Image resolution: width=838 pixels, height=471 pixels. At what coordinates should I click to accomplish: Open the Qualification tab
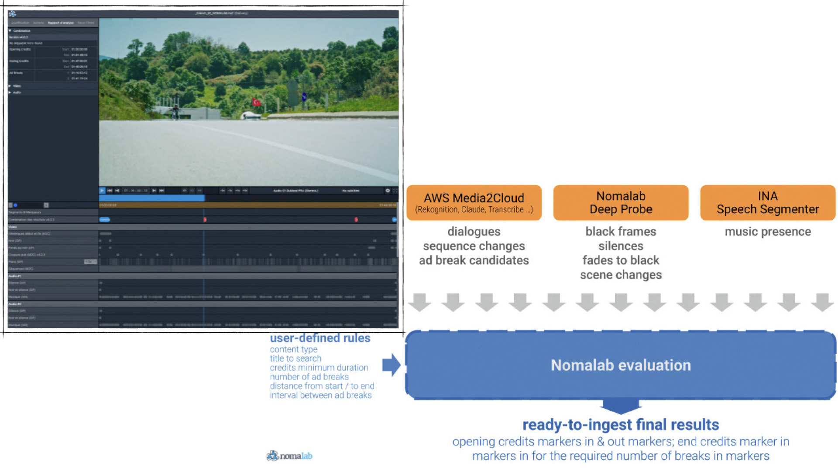(x=20, y=23)
